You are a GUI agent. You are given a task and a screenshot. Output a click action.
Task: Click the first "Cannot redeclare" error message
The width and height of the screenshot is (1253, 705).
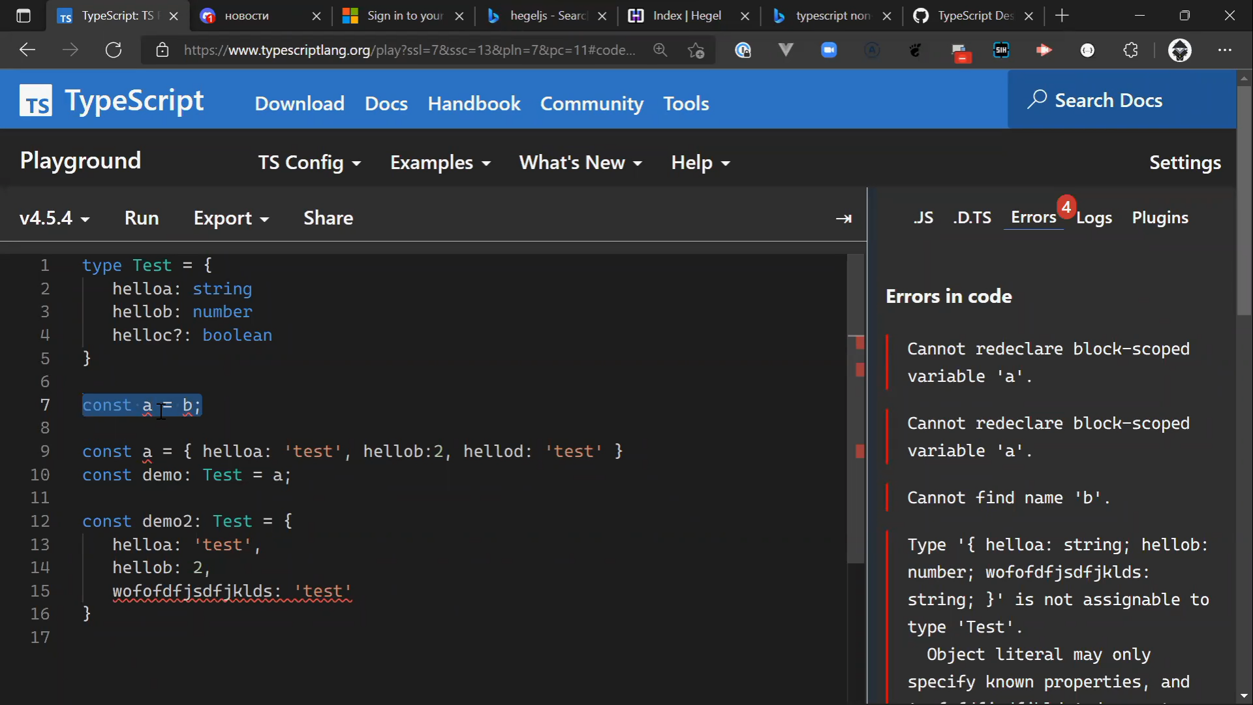[x=1048, y=363]
